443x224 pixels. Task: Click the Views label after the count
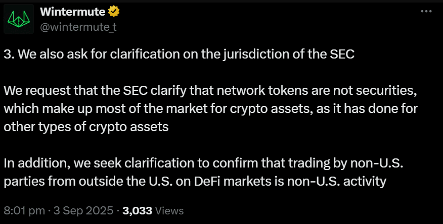click(169, 211)
